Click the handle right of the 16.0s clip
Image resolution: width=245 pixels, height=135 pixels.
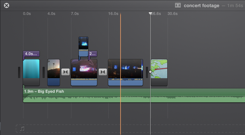[x=147, y=72]
